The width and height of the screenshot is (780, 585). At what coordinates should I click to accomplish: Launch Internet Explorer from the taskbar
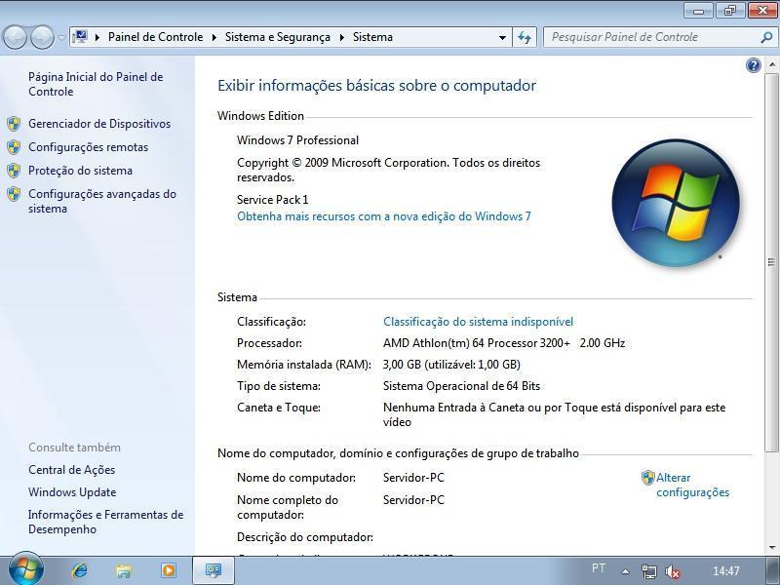pos(80,570)
